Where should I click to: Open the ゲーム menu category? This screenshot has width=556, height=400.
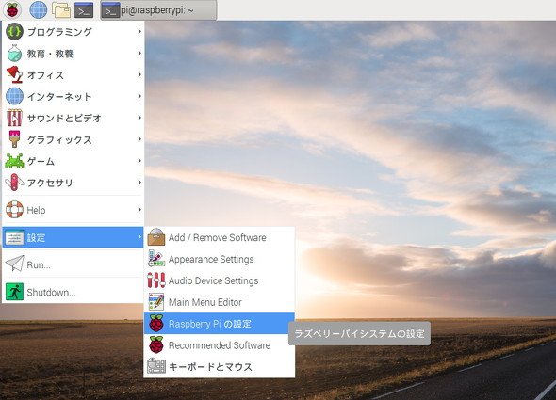pyautogui.click(x=74, y=161)
